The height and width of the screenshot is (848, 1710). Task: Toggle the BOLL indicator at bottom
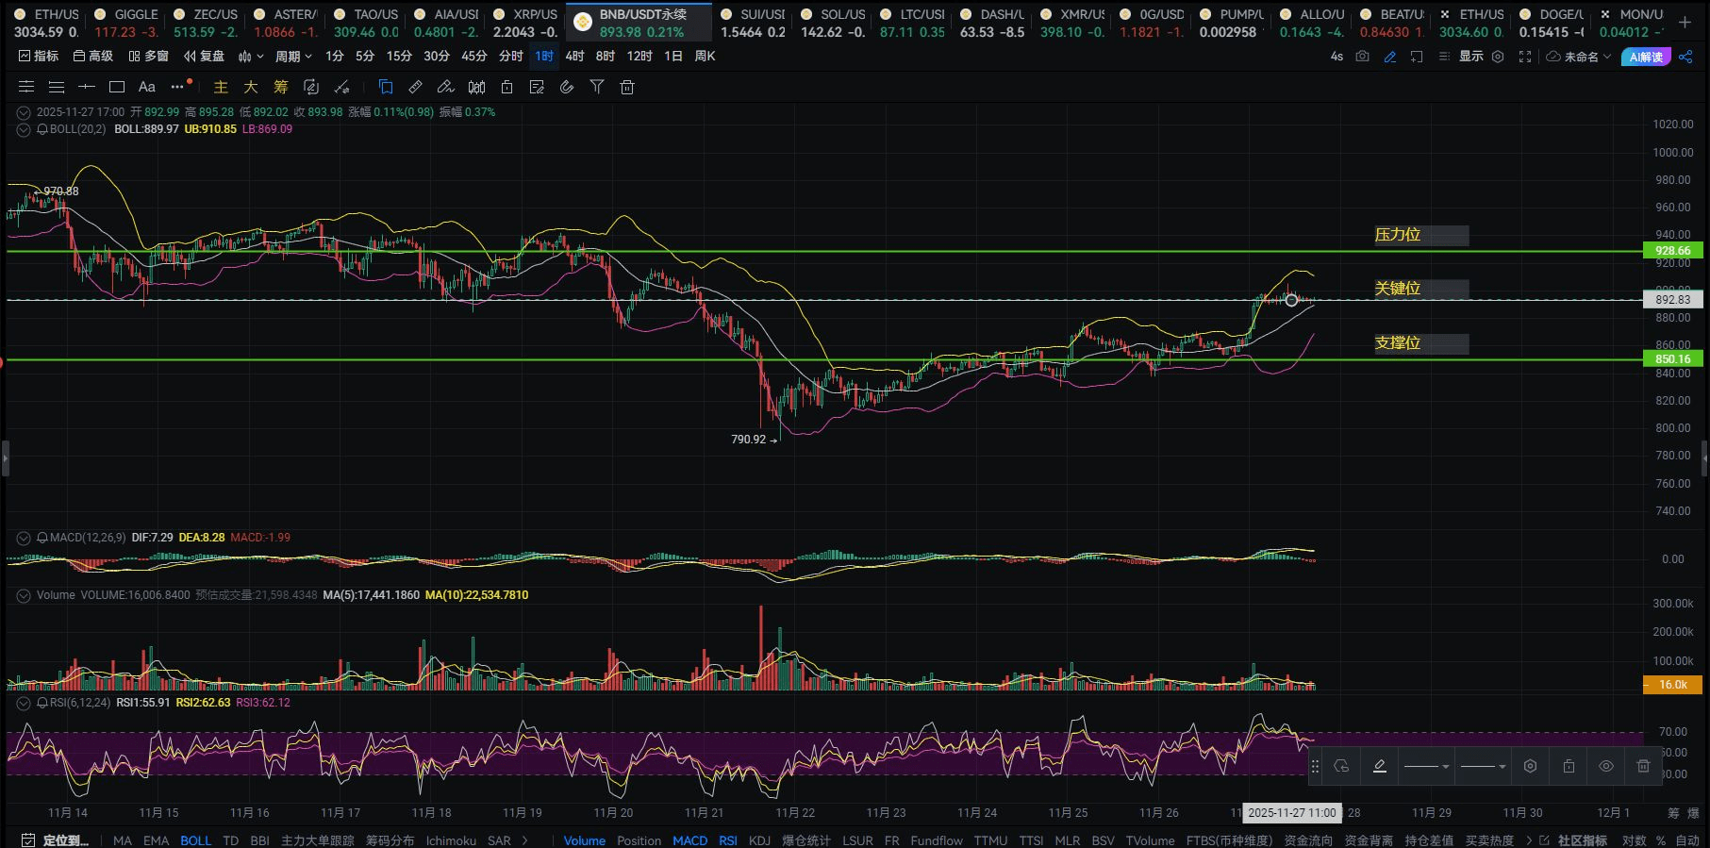pos(195,840)
